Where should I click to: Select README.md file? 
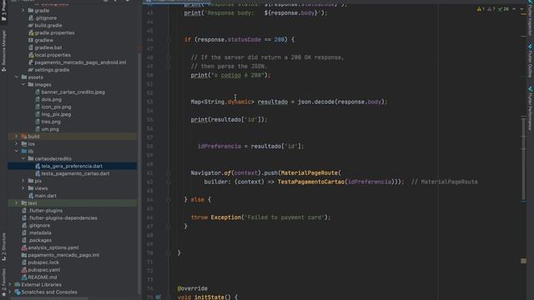tap(43, 277)
